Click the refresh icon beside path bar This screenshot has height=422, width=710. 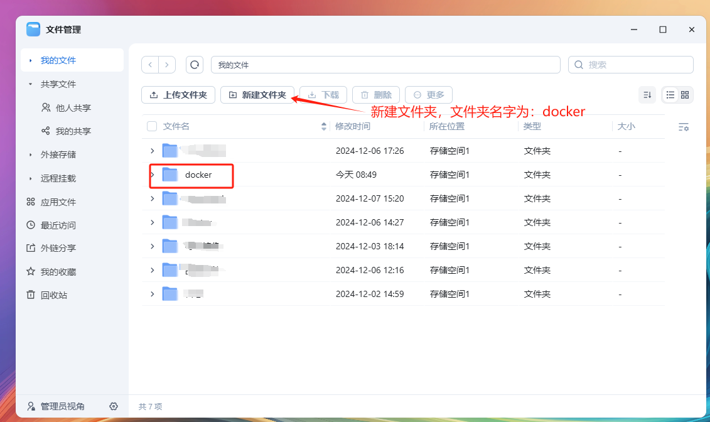(x=195, y=65)
